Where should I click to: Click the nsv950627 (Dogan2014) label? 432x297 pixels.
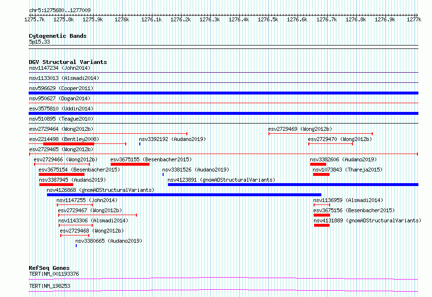(x=60, y=98)
